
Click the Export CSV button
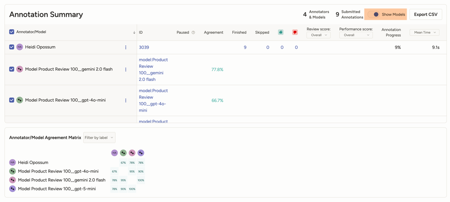coord(425,15)
